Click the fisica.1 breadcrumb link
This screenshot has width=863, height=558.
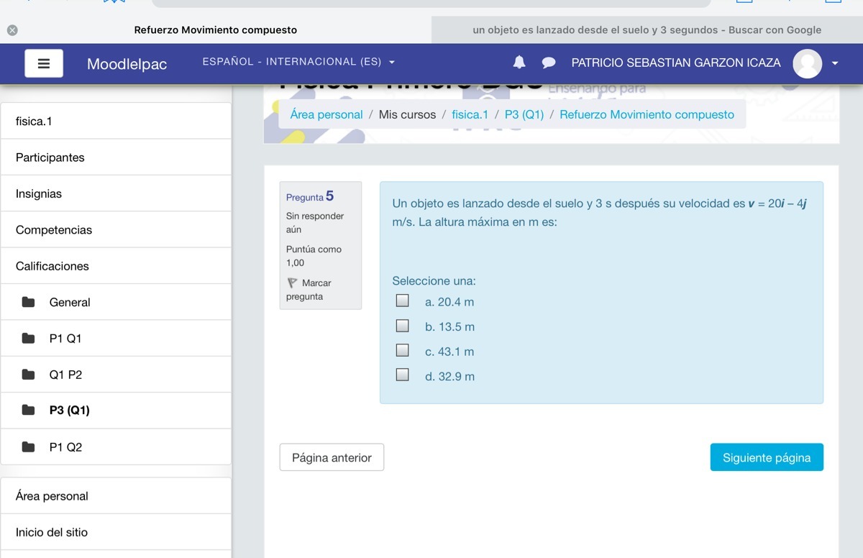click(470, 114)
